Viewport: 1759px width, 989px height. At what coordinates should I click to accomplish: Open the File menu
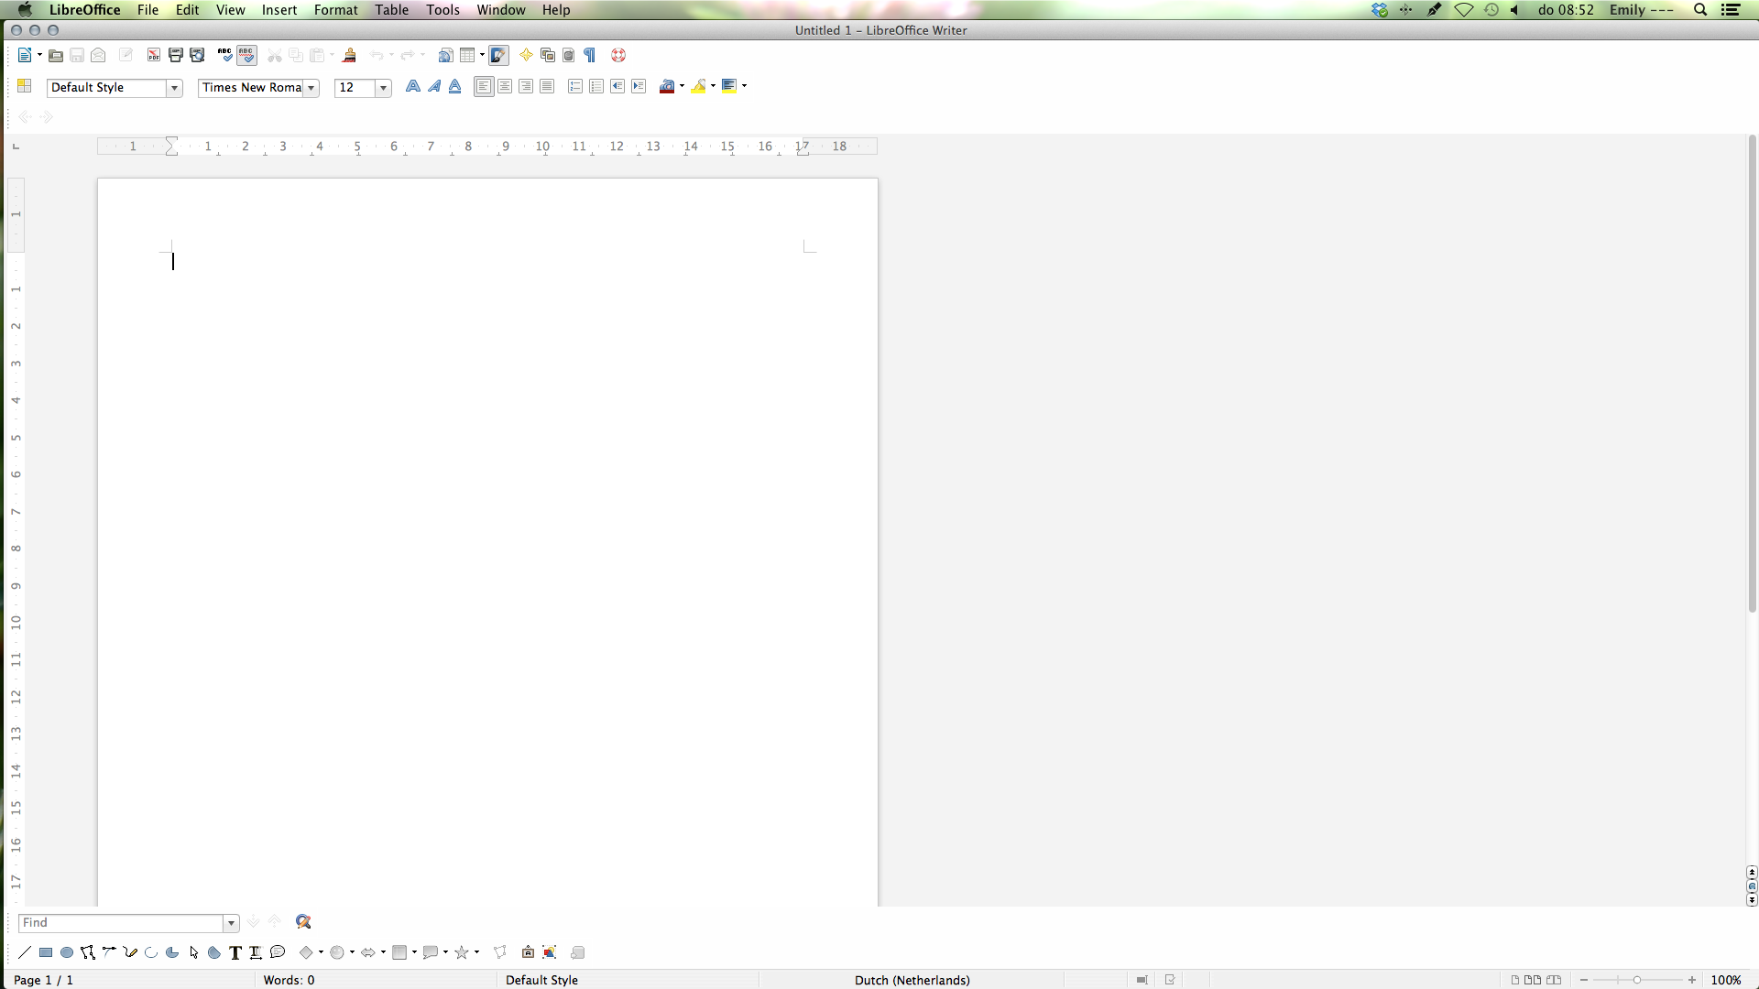(147, 10)
